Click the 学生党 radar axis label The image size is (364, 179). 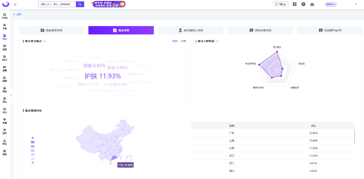[x=302, y=64]
